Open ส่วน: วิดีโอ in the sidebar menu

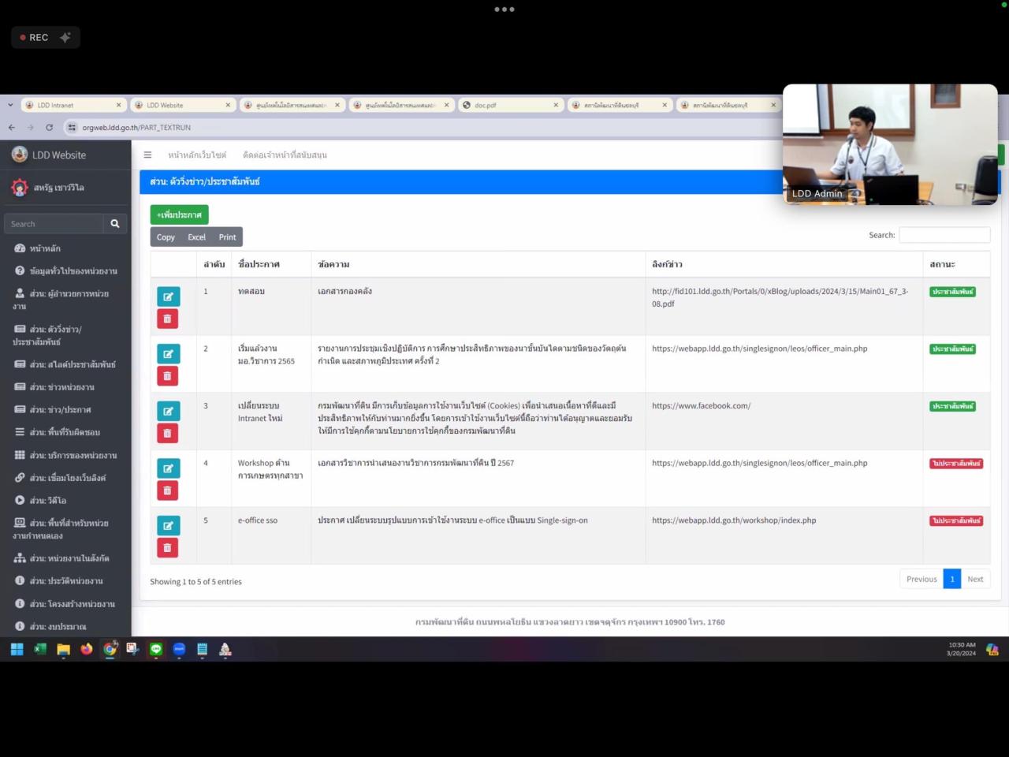[x=47, y=501]
